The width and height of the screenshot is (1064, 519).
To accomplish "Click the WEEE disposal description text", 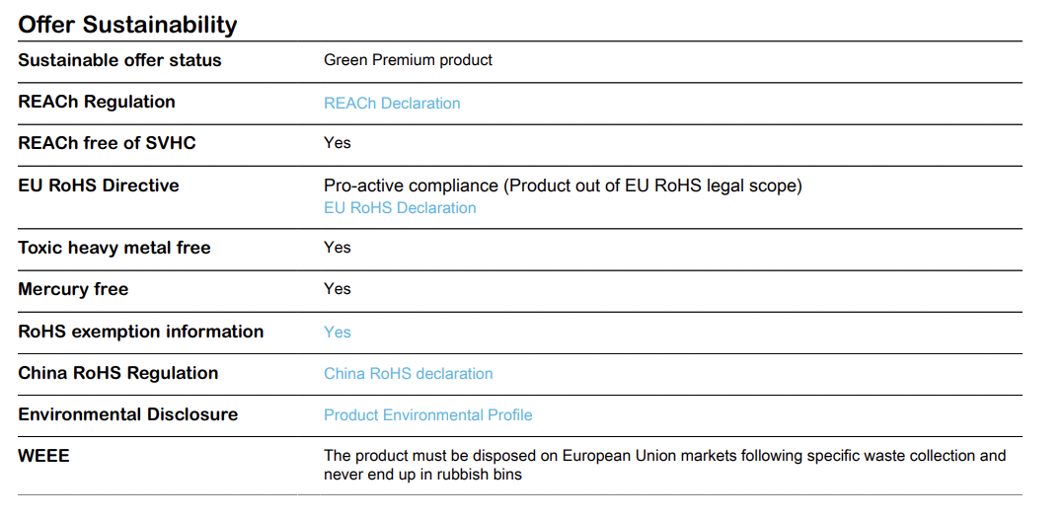I will pyautogui.click(x=664, y=465).
